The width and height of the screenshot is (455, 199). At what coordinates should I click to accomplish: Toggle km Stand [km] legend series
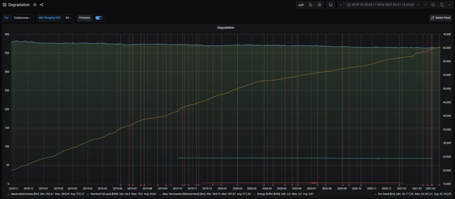click(387, 194)
